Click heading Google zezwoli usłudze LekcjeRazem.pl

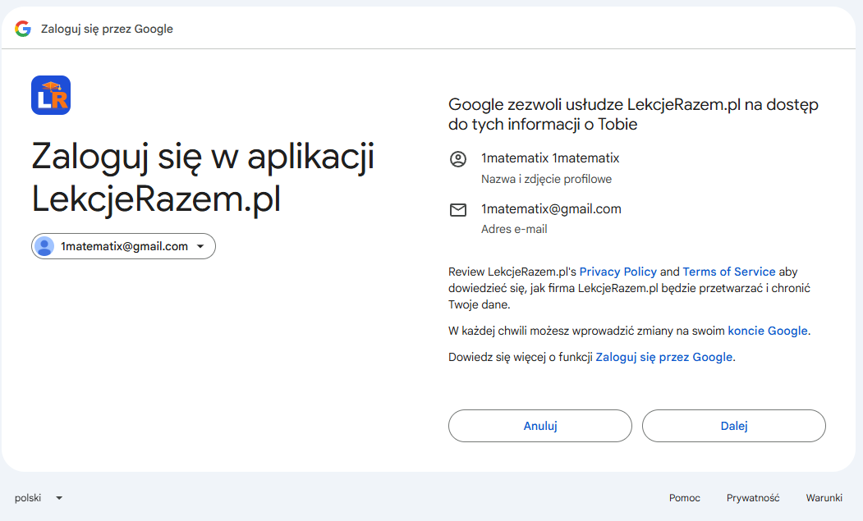(633, 114)
